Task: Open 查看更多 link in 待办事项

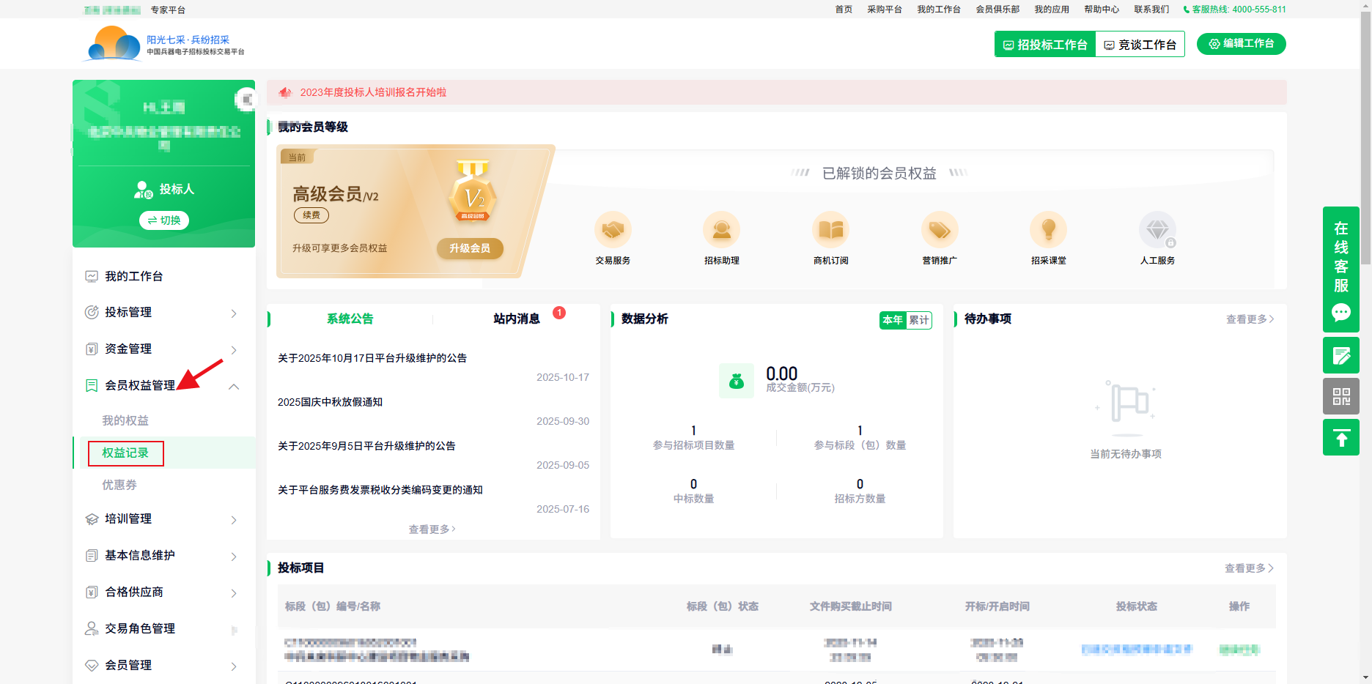Action: 1250,319
